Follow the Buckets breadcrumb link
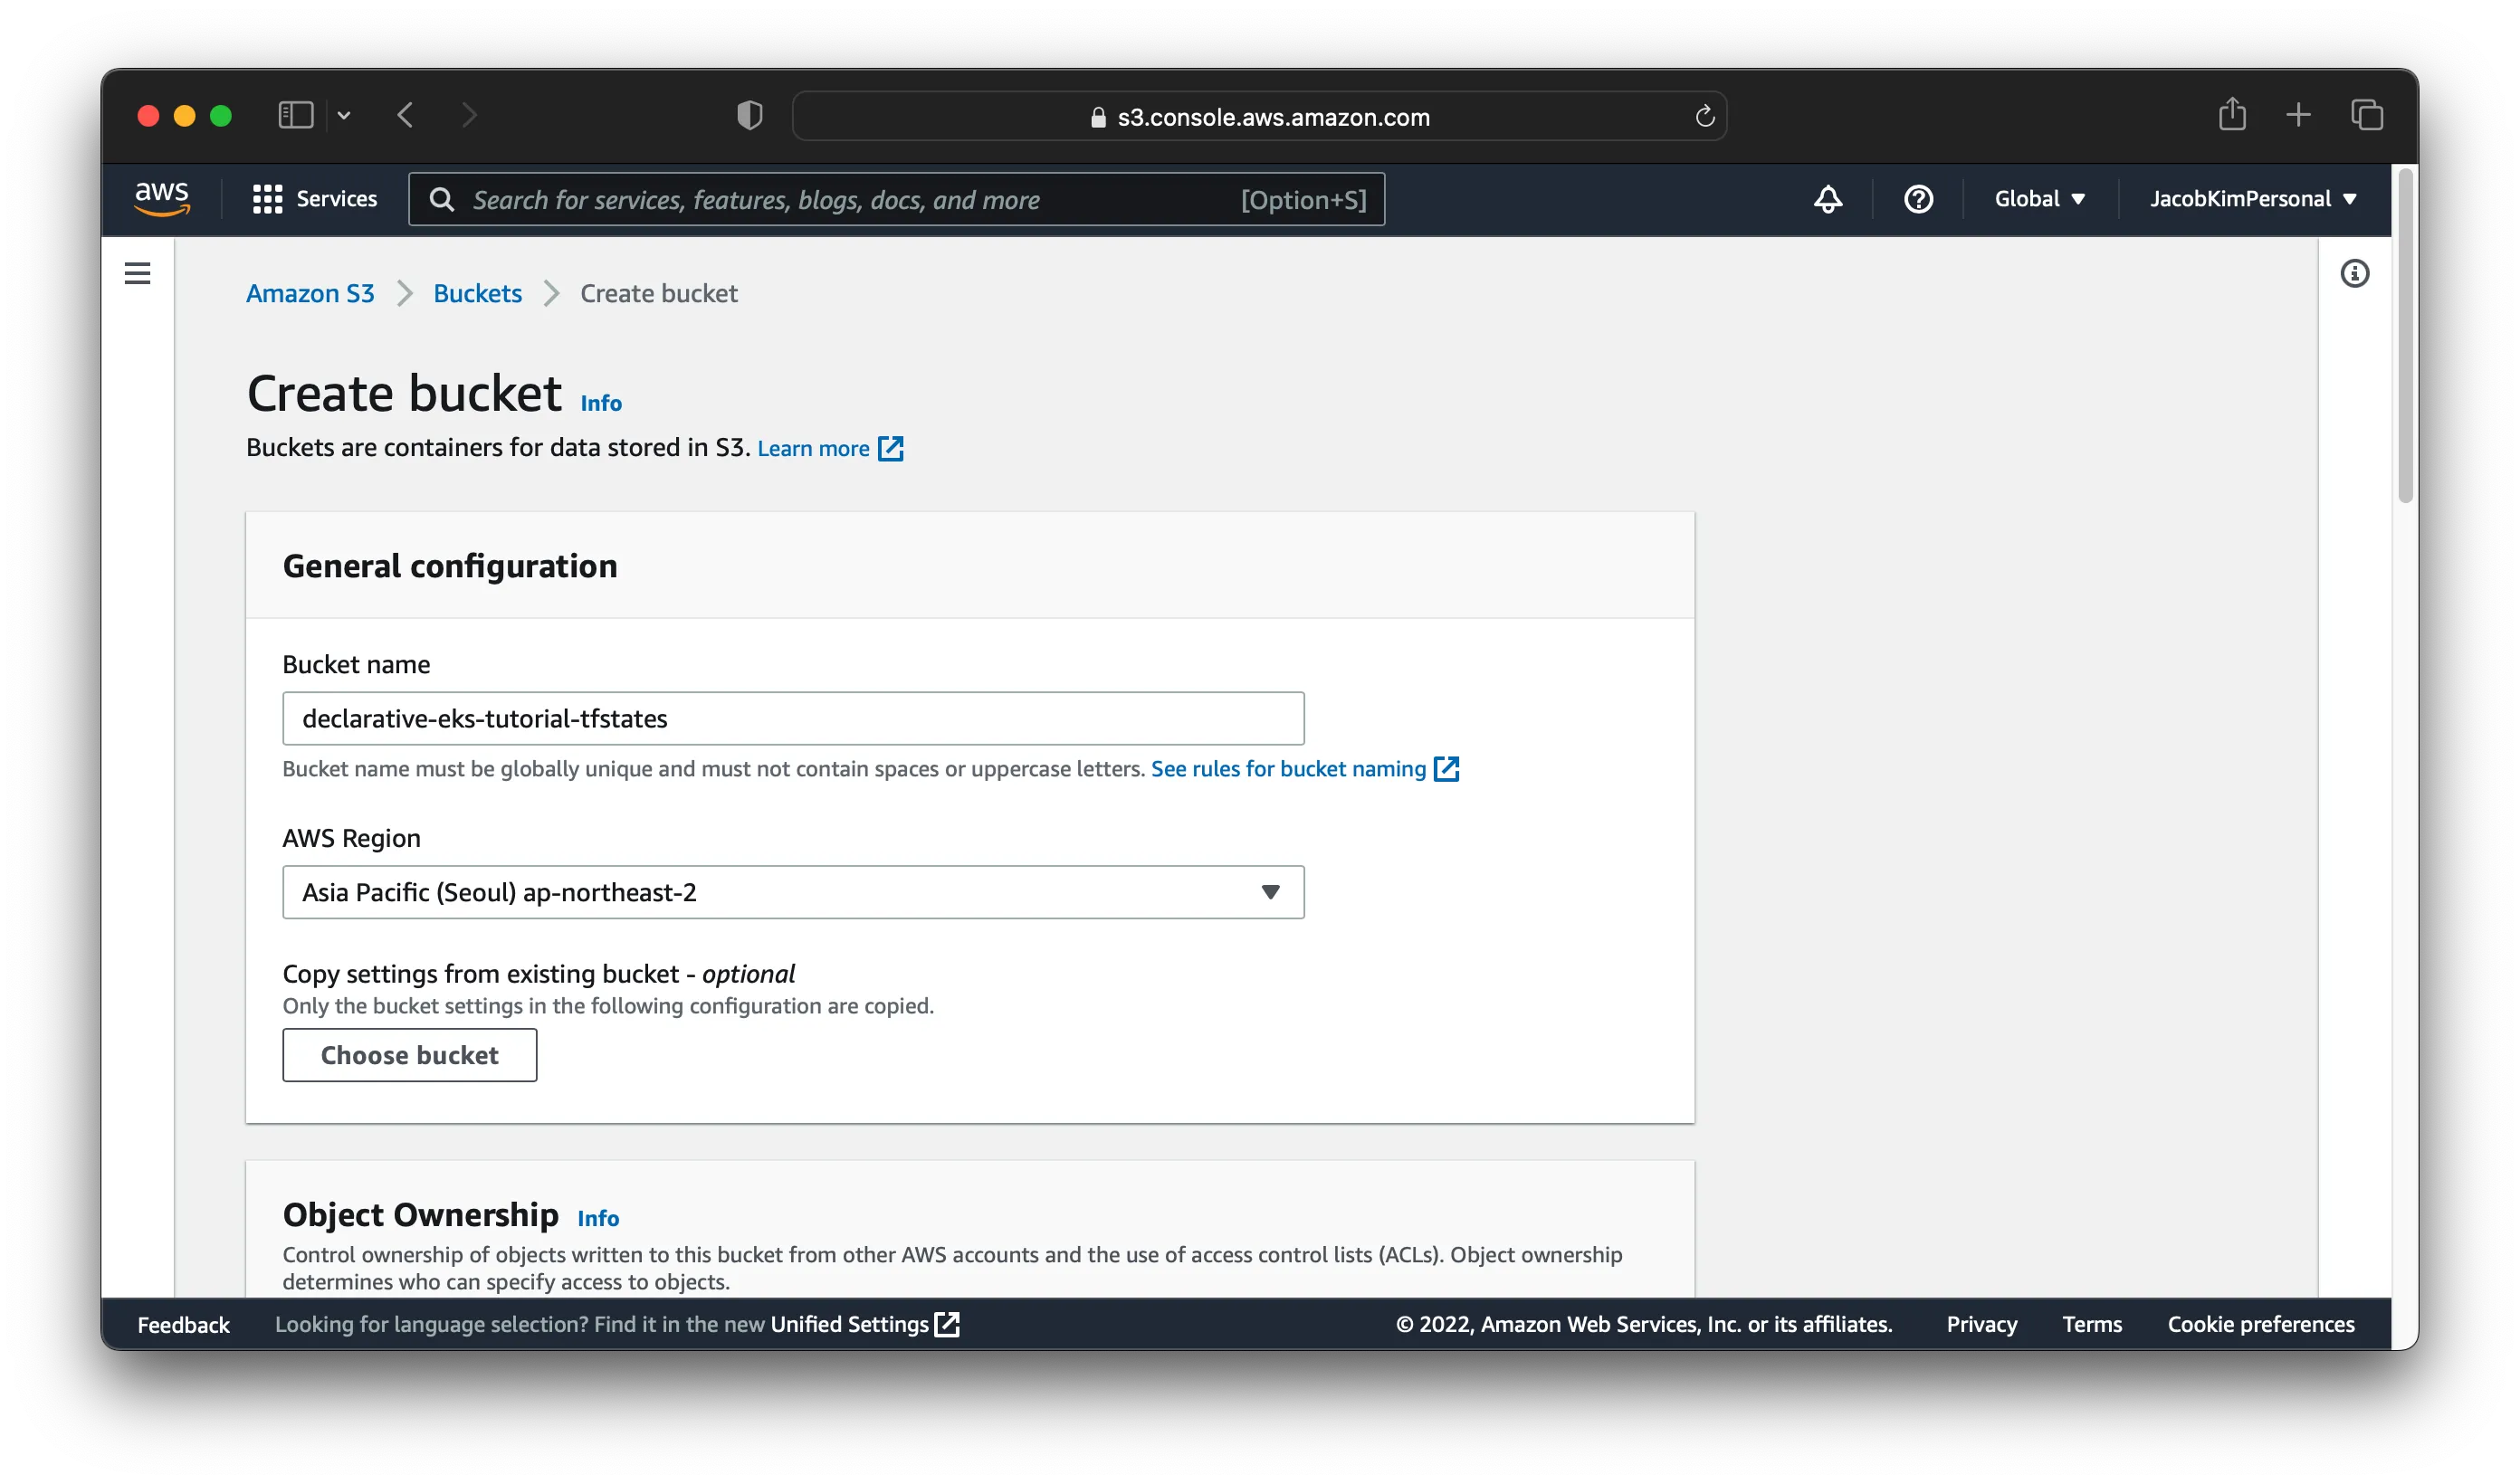 coord(477,293)
